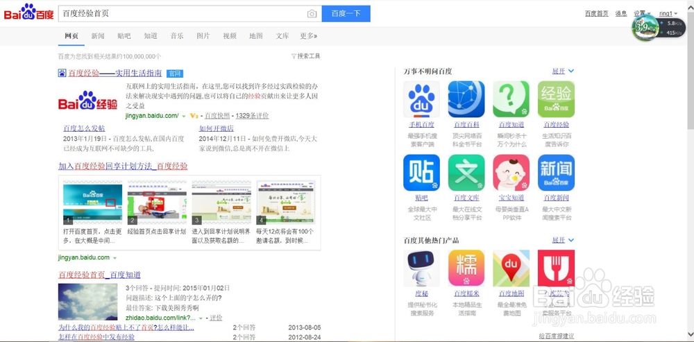Image resolution: width=694 pixels, height=342 pixels.
Task: Open the 百度快照 cached link
Action: pos(217,116)
